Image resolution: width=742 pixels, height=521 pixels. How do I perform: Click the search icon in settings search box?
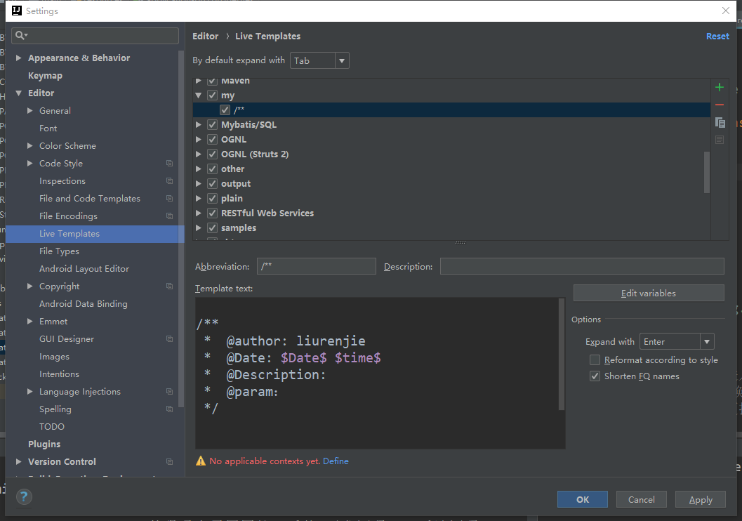21,36
